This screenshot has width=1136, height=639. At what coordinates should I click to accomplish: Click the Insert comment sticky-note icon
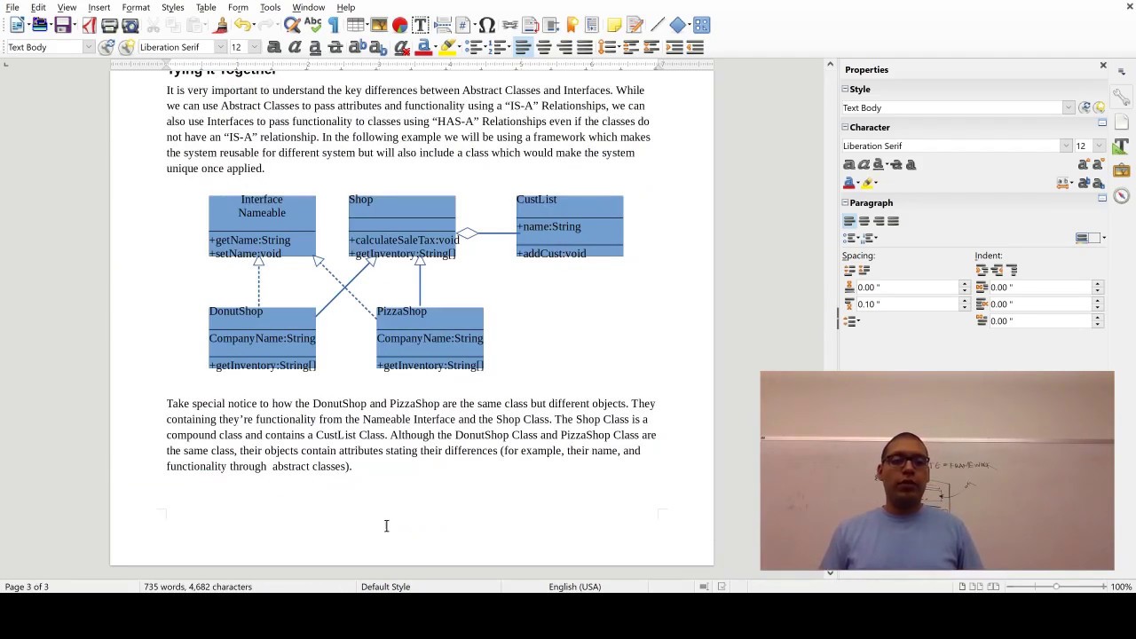[613, 25]
